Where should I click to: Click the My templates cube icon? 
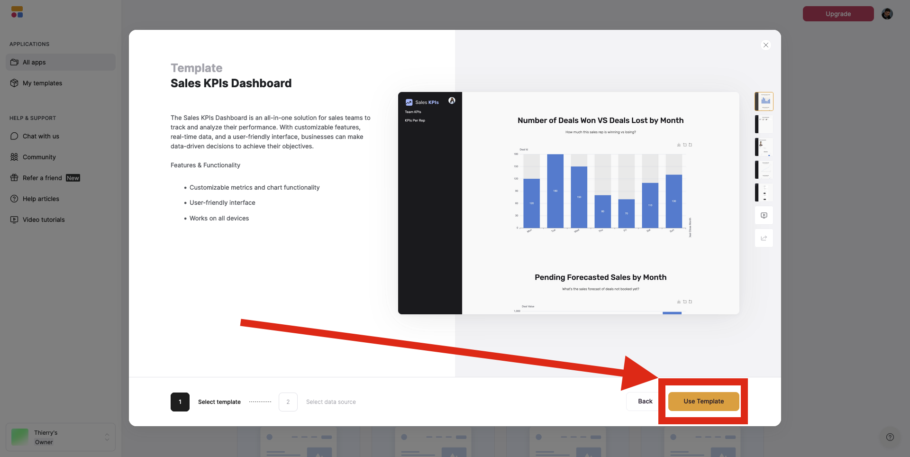click(x=14, y=83)
